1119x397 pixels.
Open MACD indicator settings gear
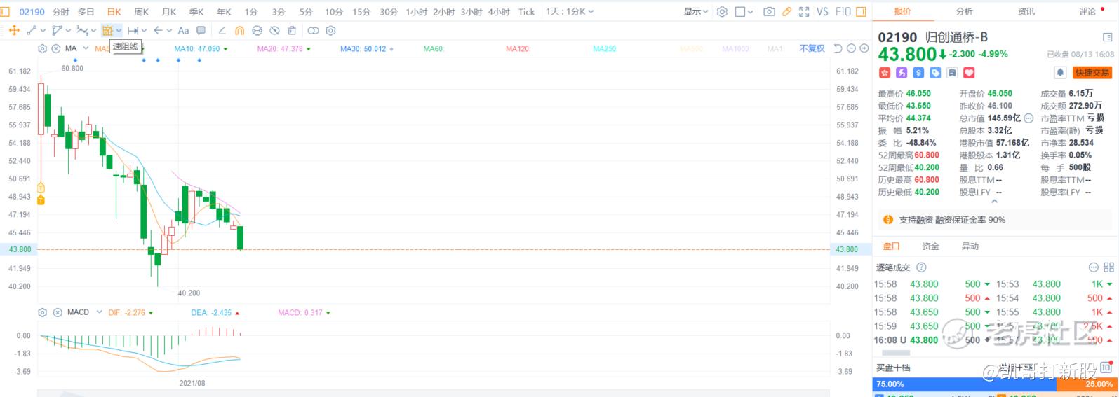pyautogui.click(x=43, y=312)
